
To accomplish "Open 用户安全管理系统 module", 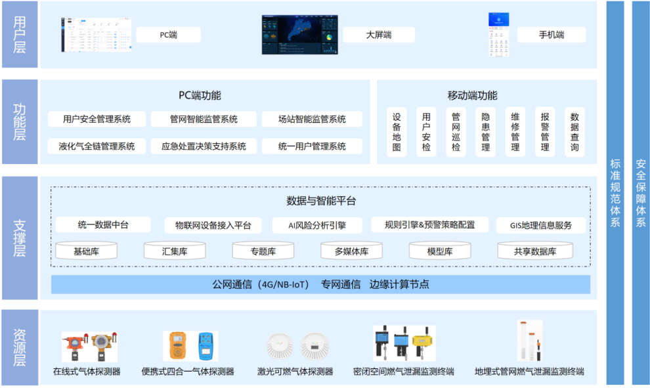I will [97, 119].
